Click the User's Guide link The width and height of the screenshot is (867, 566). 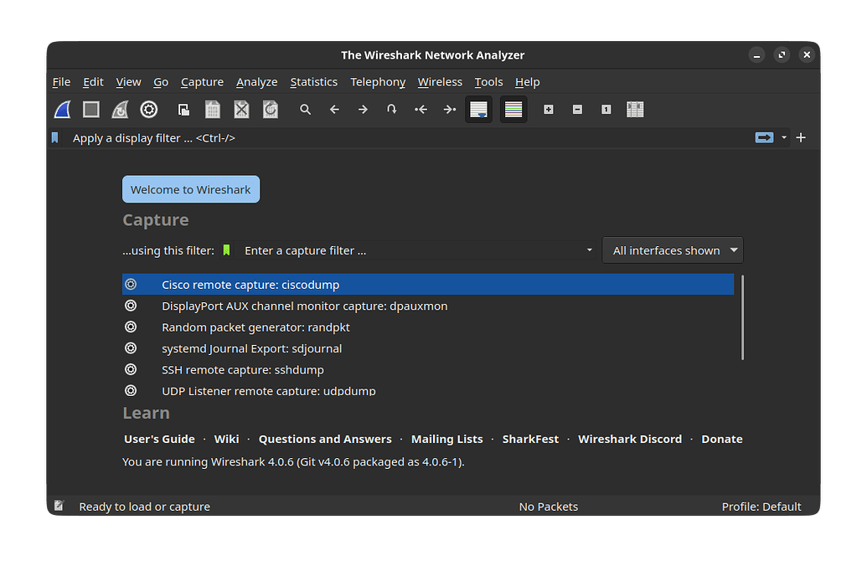pyautogui.click(x=159, y=438)
